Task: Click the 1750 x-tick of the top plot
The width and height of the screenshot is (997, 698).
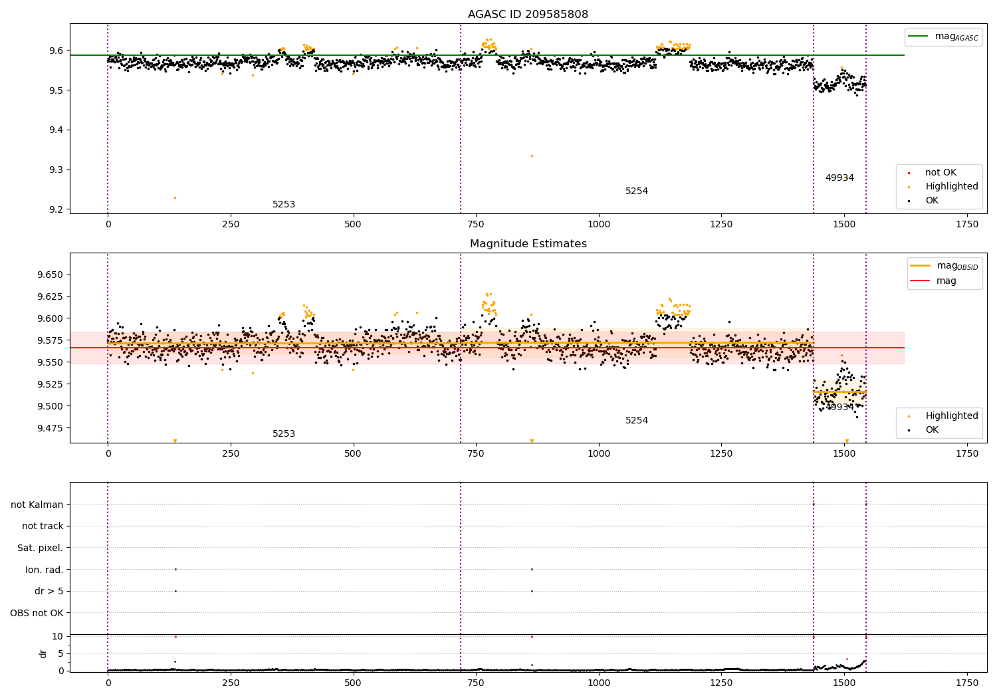Action: [966, 225]
